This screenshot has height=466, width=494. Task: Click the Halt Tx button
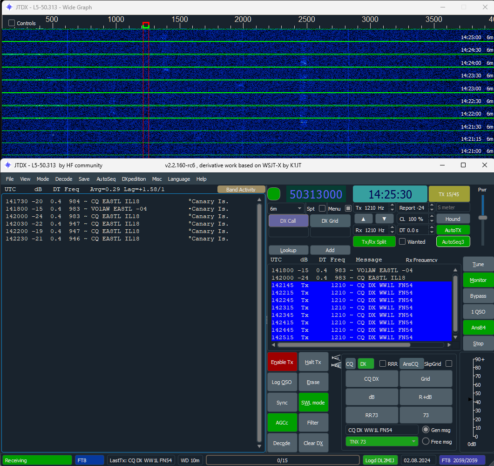[x=313, y=362]
